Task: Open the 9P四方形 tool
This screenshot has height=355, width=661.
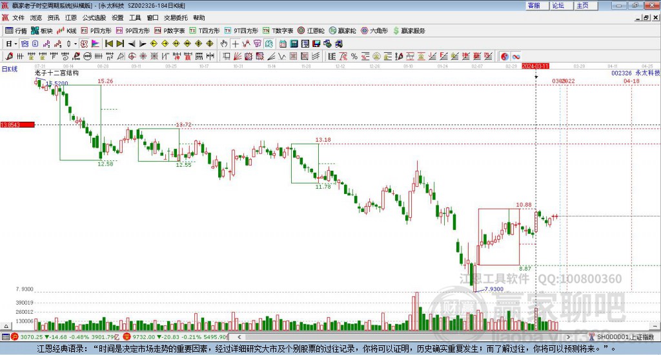Action: tap(133, 31)
